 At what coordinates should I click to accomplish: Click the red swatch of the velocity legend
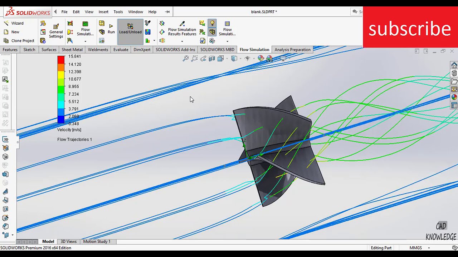[x=61, y=59]
